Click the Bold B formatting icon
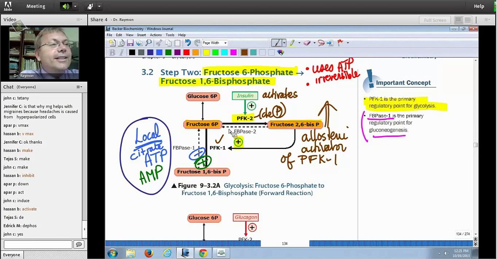This screenshot has height=259, width=497. pyautogui.click(x=112, y=53)
